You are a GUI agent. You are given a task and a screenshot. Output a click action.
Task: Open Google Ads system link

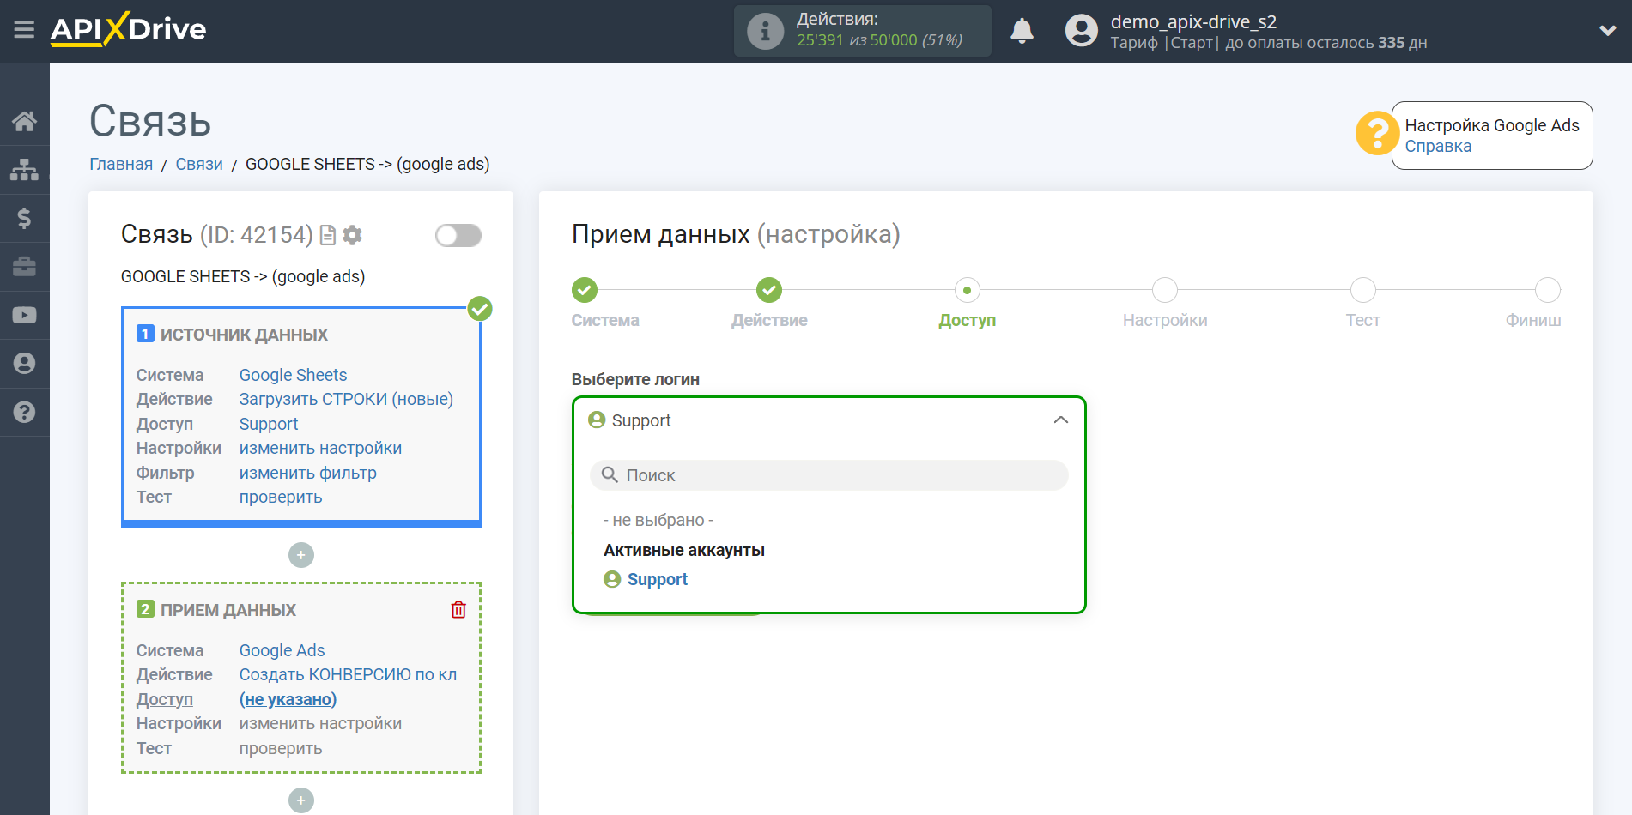282,650
